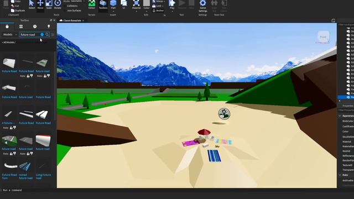
Task: Open the Color picker in the Edit group
Action: [x=146, y=4]
